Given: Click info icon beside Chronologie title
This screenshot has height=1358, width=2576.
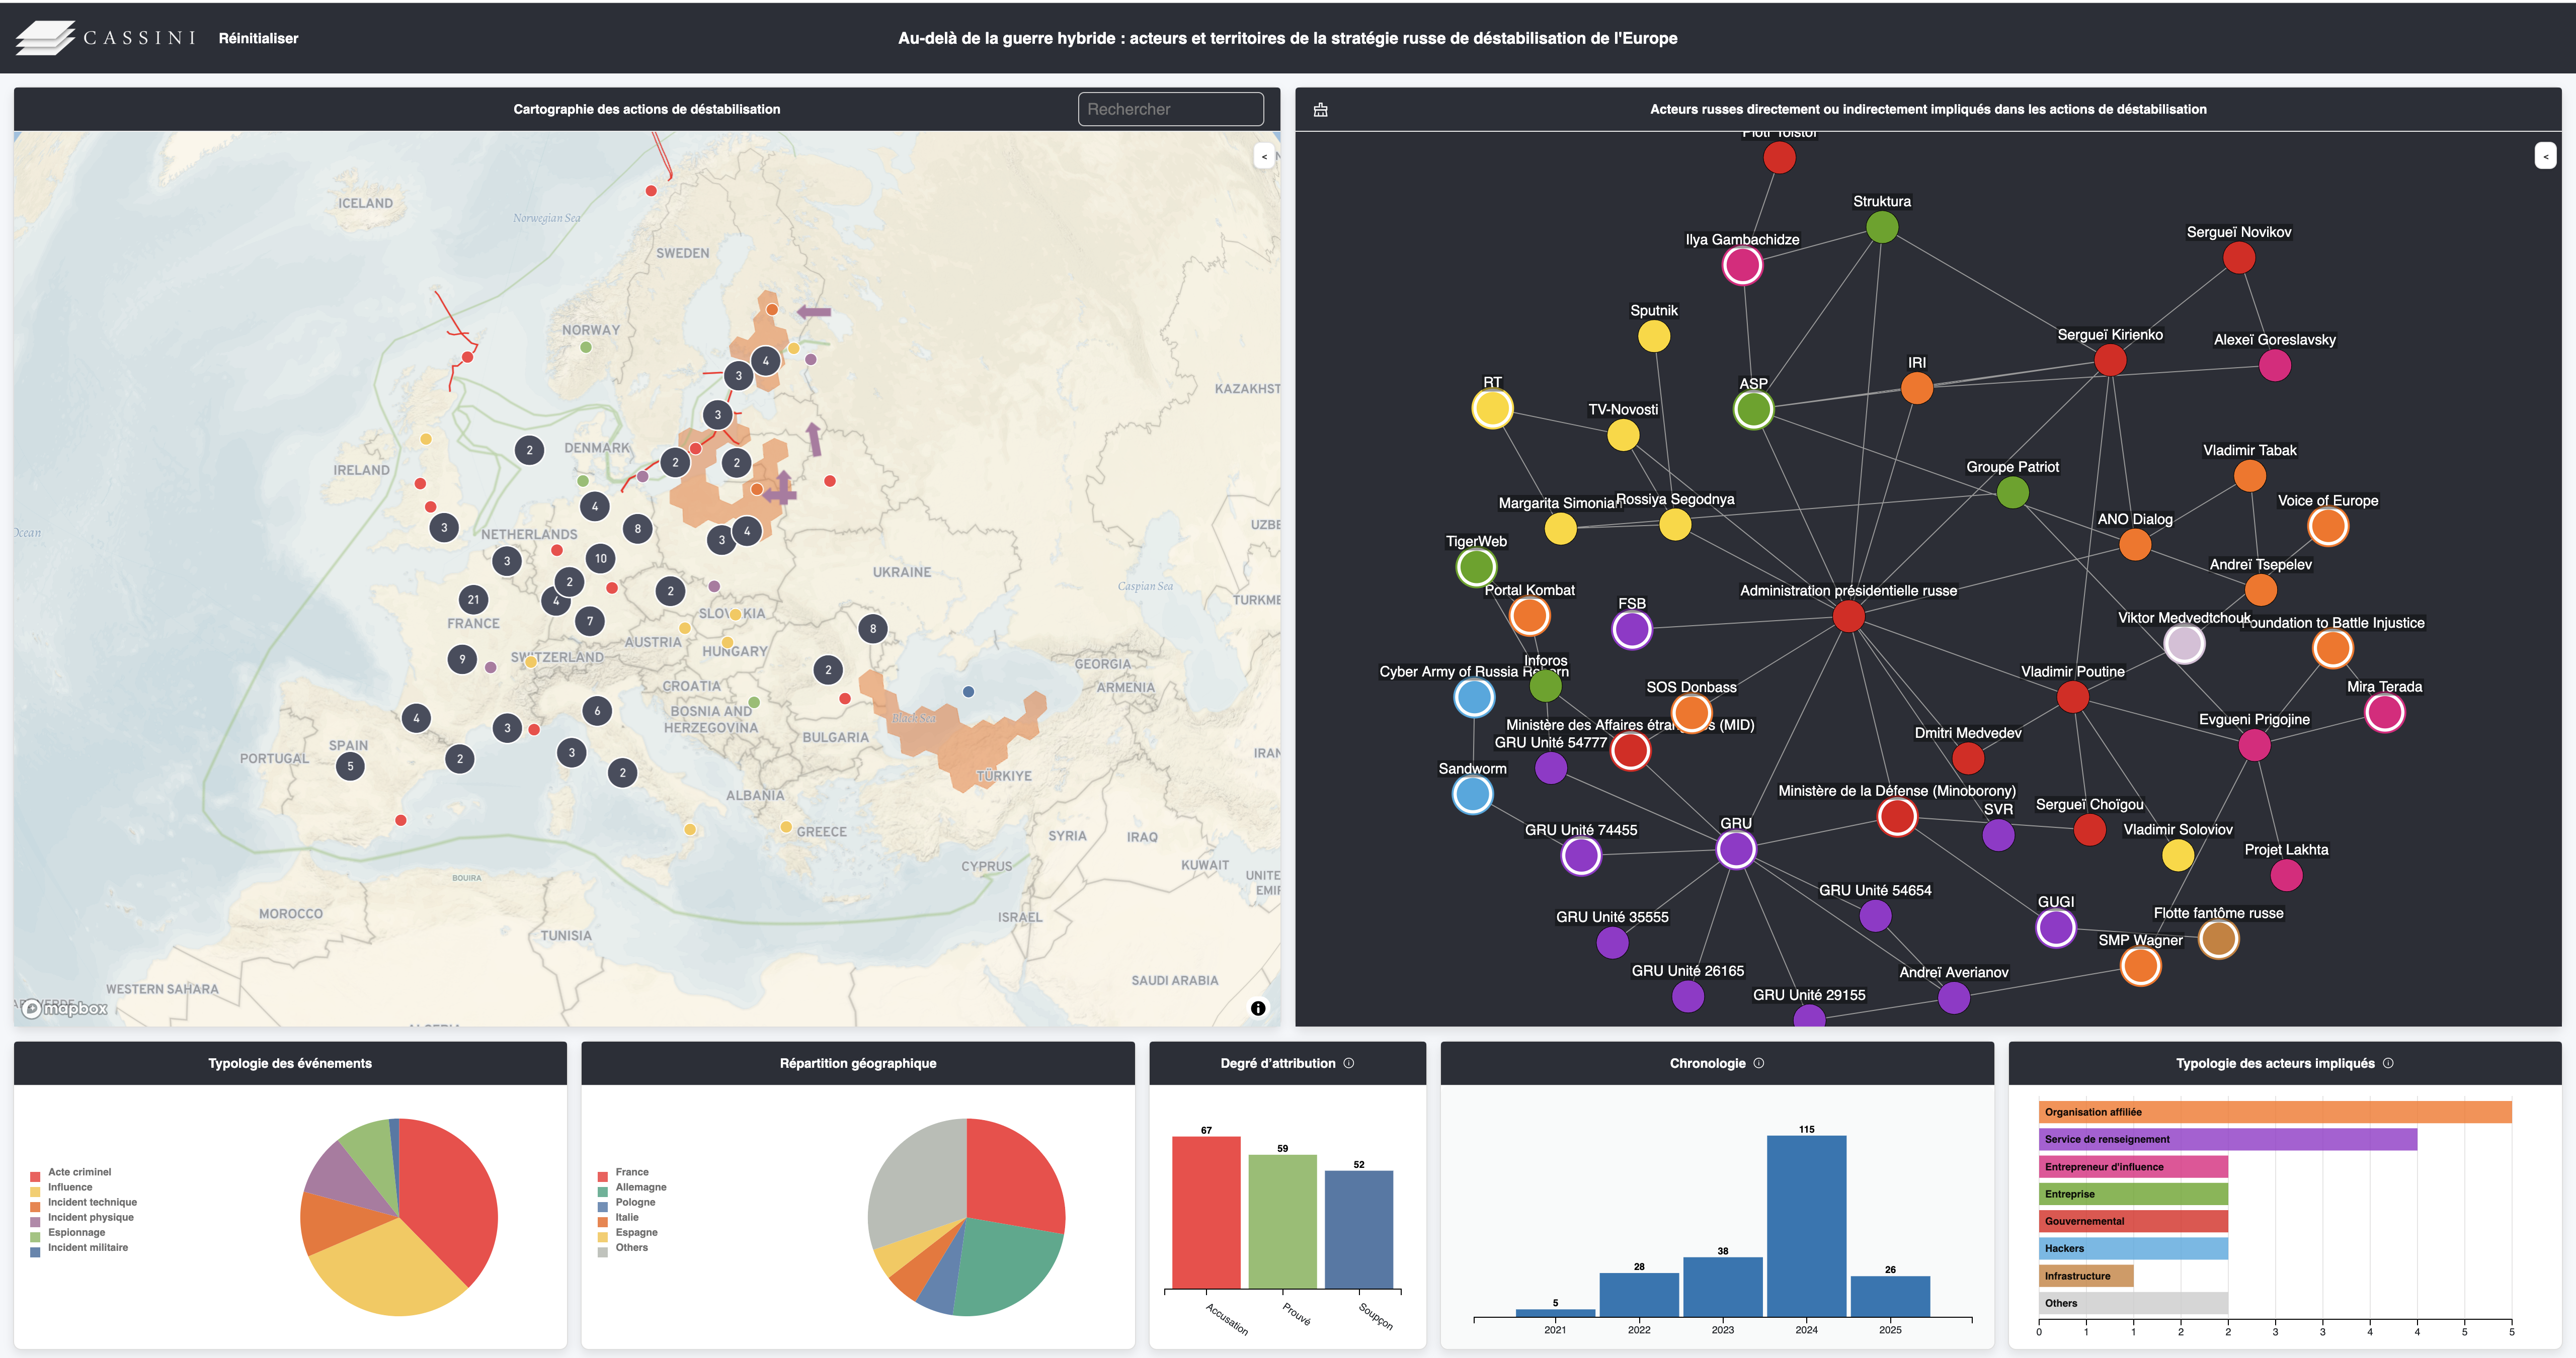Looking at the screenshot, I should point(1758,1063).
